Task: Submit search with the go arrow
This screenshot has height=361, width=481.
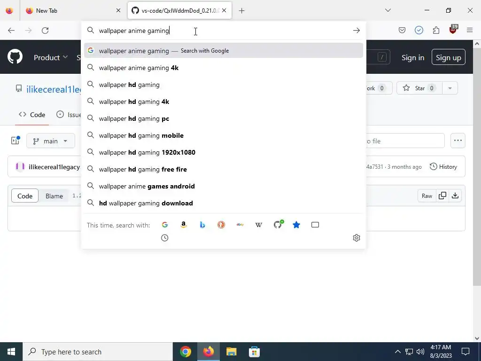Action: tap(356, 31)
